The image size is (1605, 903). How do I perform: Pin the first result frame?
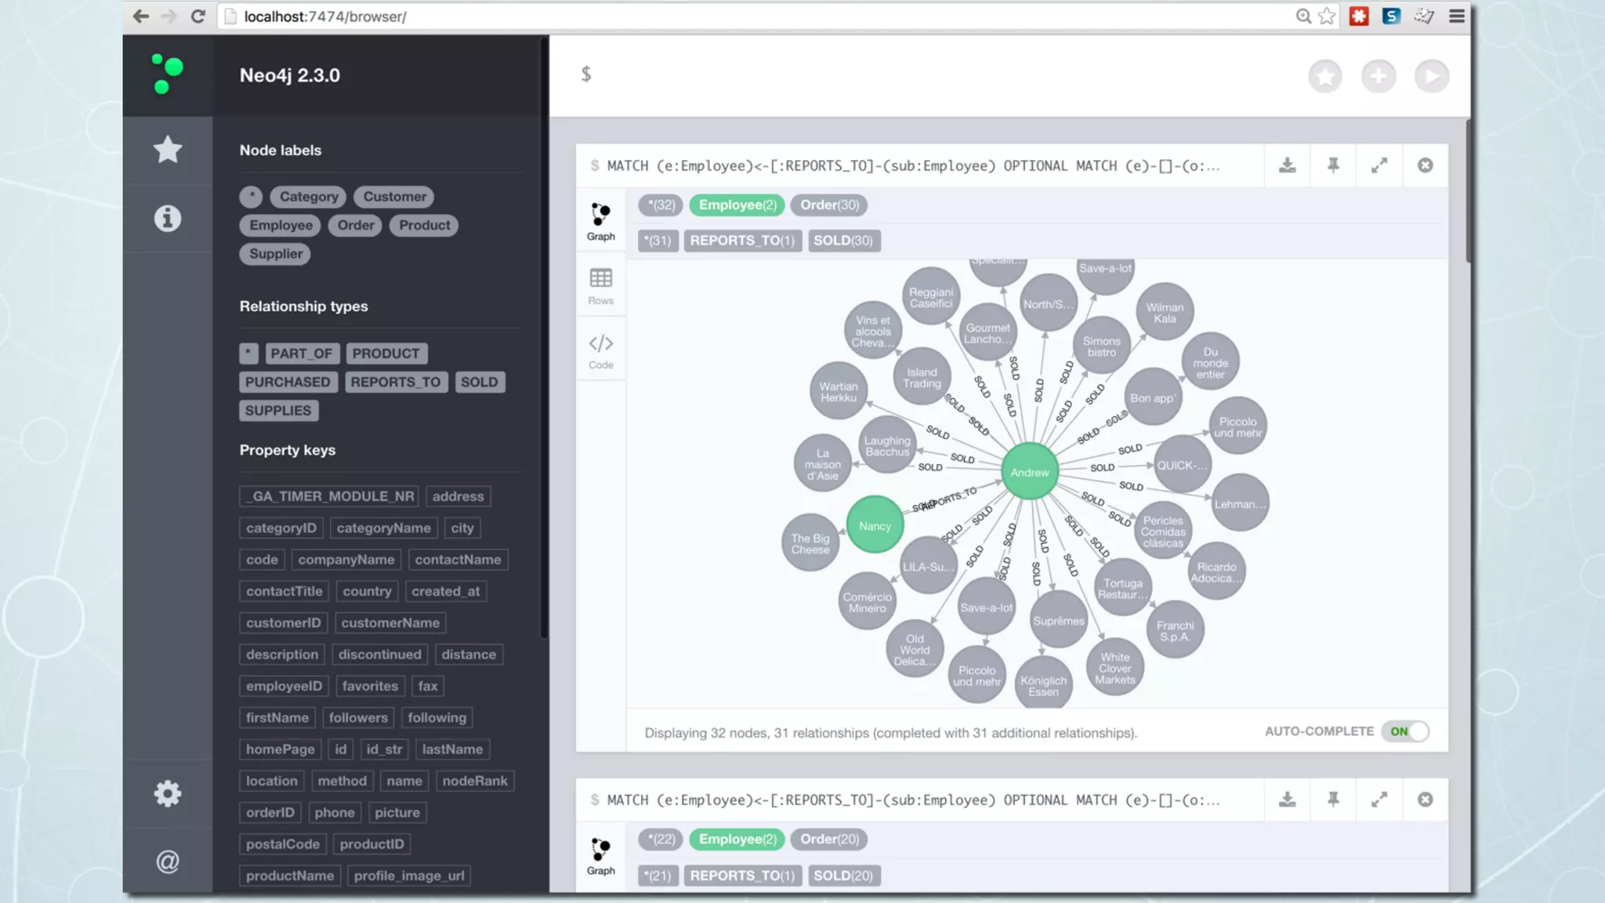point(1333,165)
